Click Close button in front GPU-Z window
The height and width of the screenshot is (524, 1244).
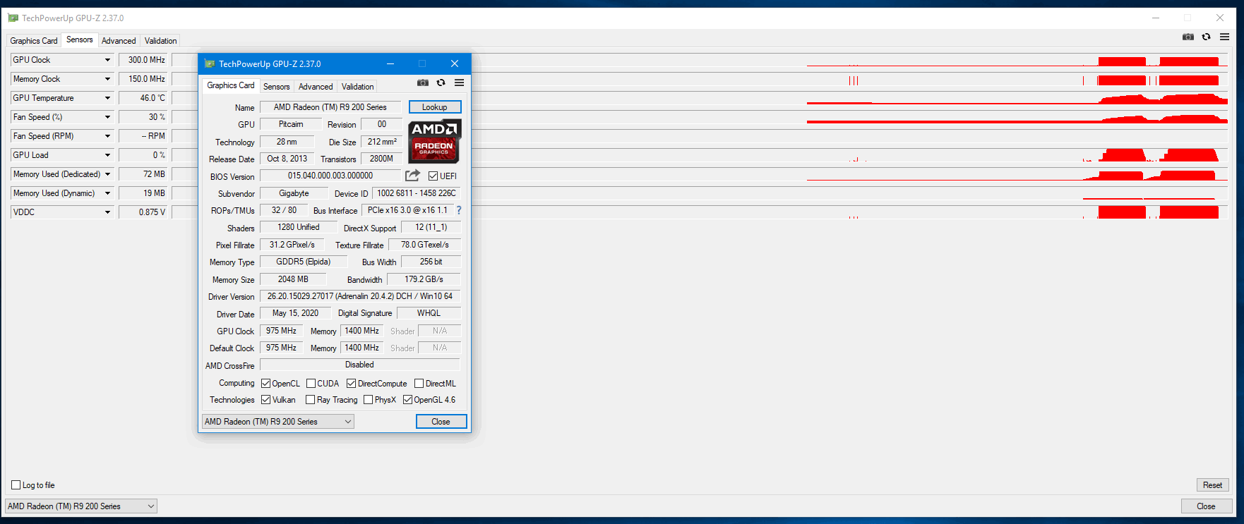point(441,422)
